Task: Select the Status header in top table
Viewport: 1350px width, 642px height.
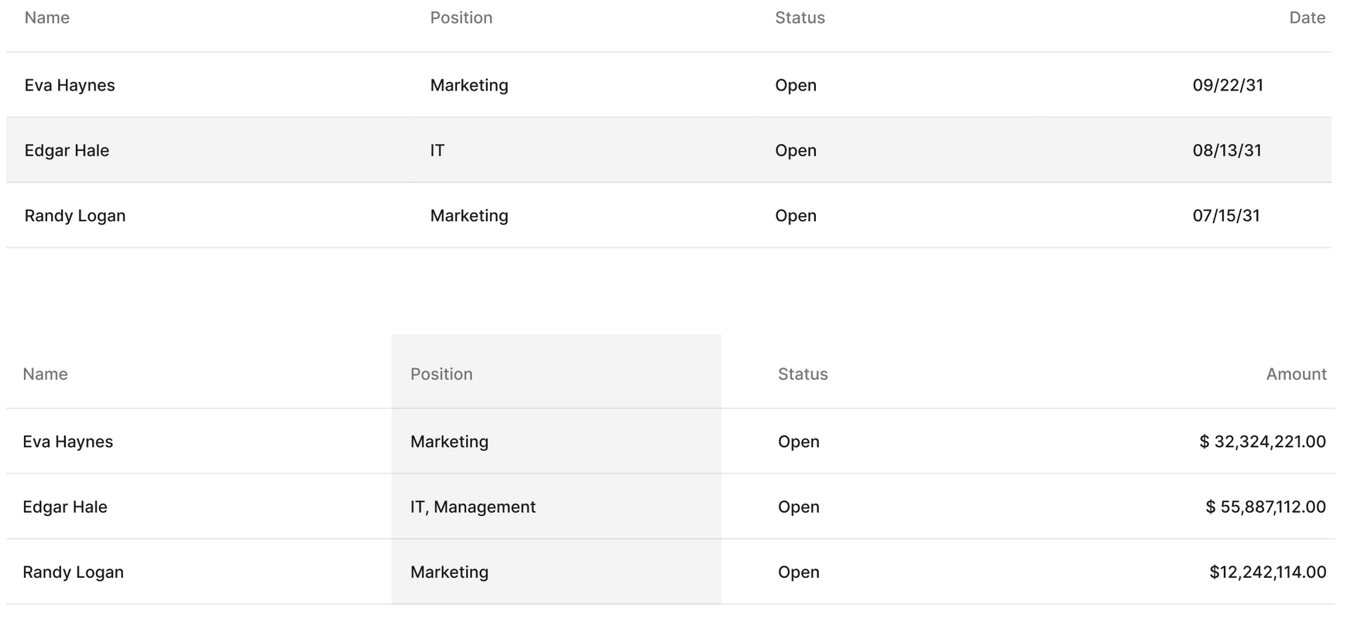Action: click(x=800, y=18)
